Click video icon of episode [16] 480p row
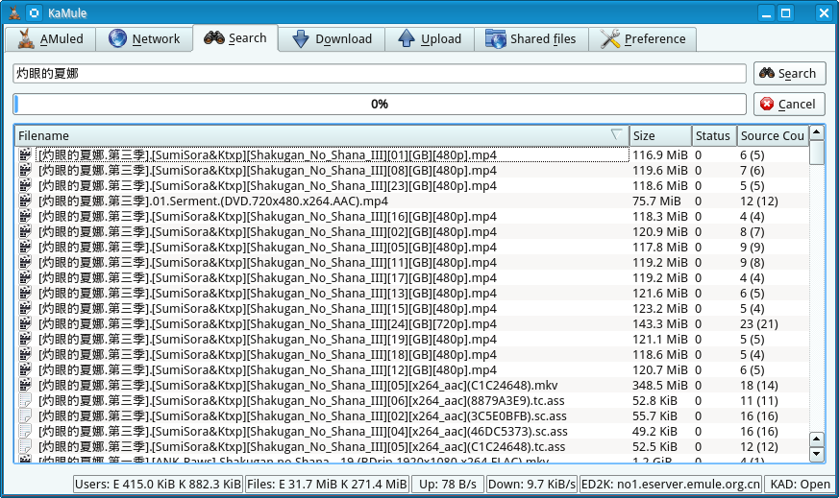The image size is (839, 498). pos(25,217)
